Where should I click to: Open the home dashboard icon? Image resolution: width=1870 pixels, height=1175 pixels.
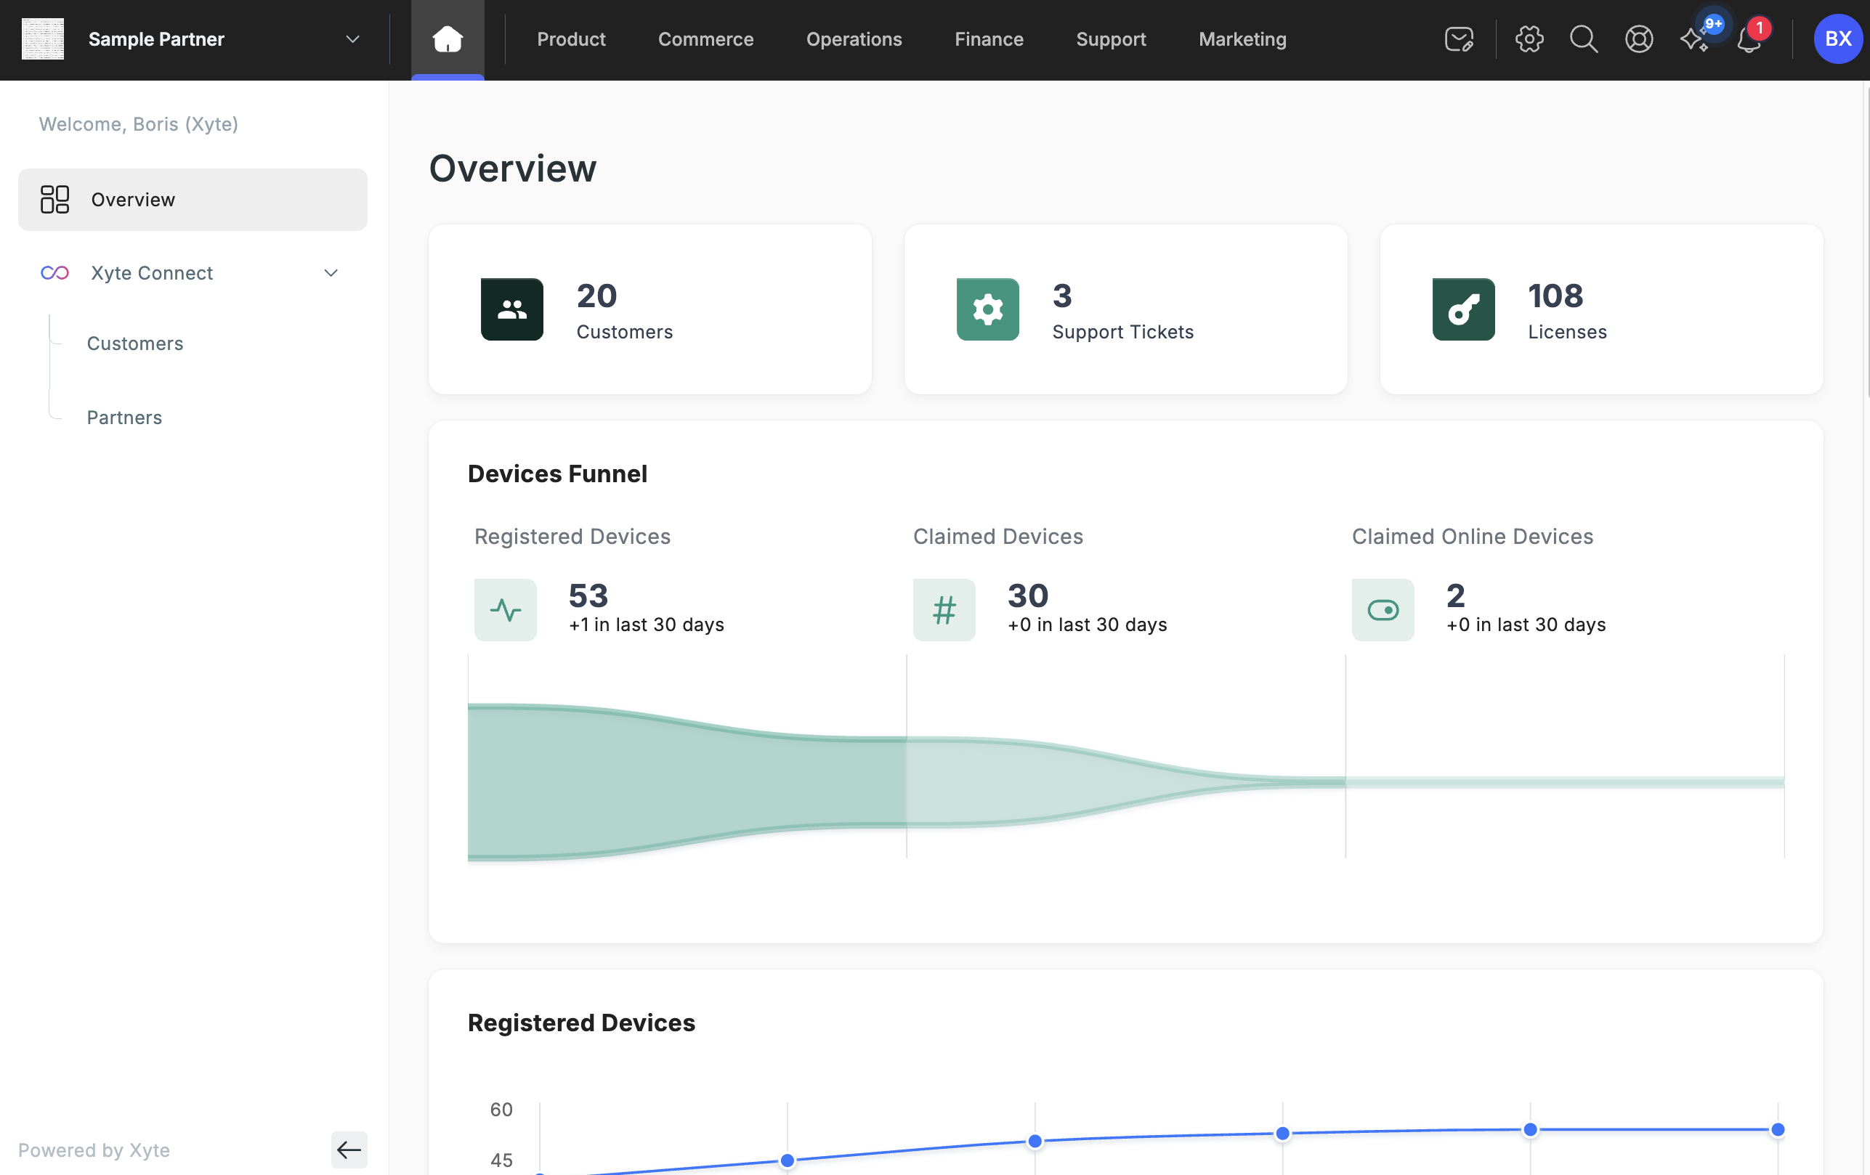[x=448, y=38]
